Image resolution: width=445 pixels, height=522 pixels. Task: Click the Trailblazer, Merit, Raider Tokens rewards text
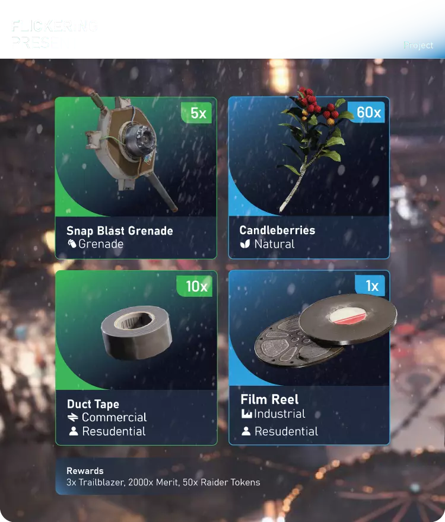point(163,482)
